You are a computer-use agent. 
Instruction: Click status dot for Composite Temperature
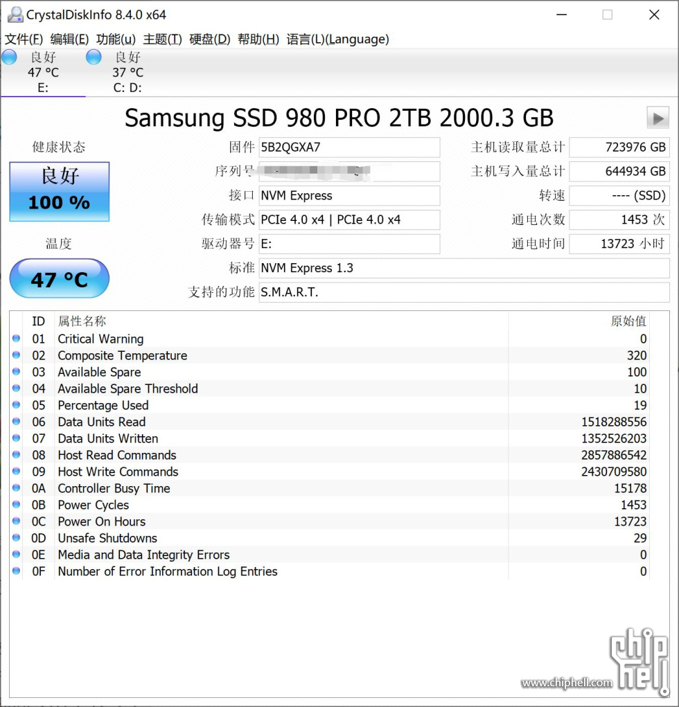coord(16,355)
